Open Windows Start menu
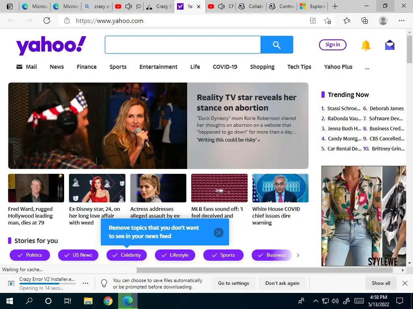 coord(10,301)
